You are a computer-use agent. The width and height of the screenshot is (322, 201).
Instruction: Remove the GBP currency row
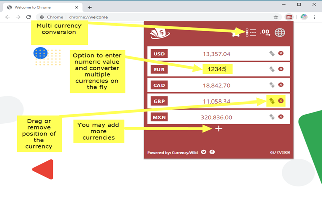tap(281, 100)
